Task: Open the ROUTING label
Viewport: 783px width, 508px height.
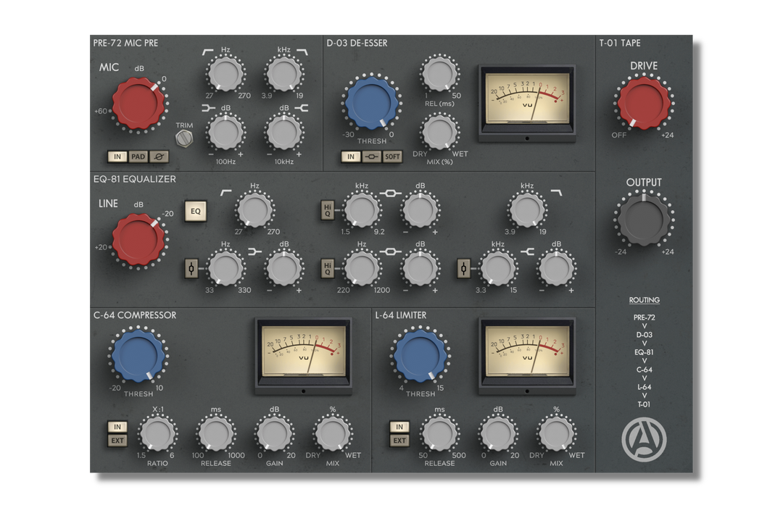Action: click(x=645, y=300)
